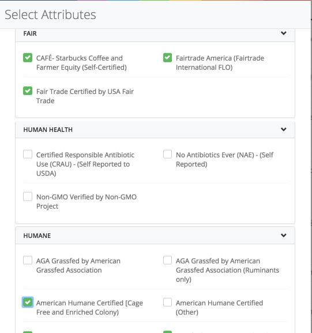Uncheck Fairtrade America (Fairtrade International FLO)

167,58
